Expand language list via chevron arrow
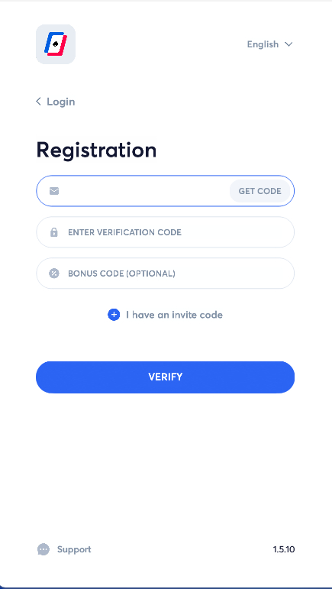 (x=288, y=44)
